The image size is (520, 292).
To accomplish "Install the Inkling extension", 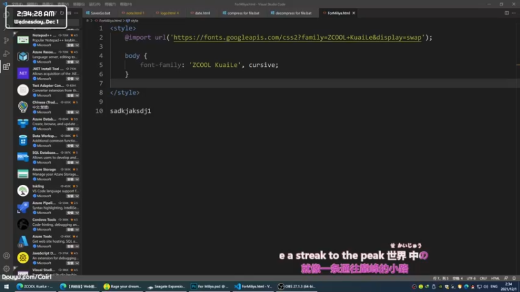I will point(70,196).
